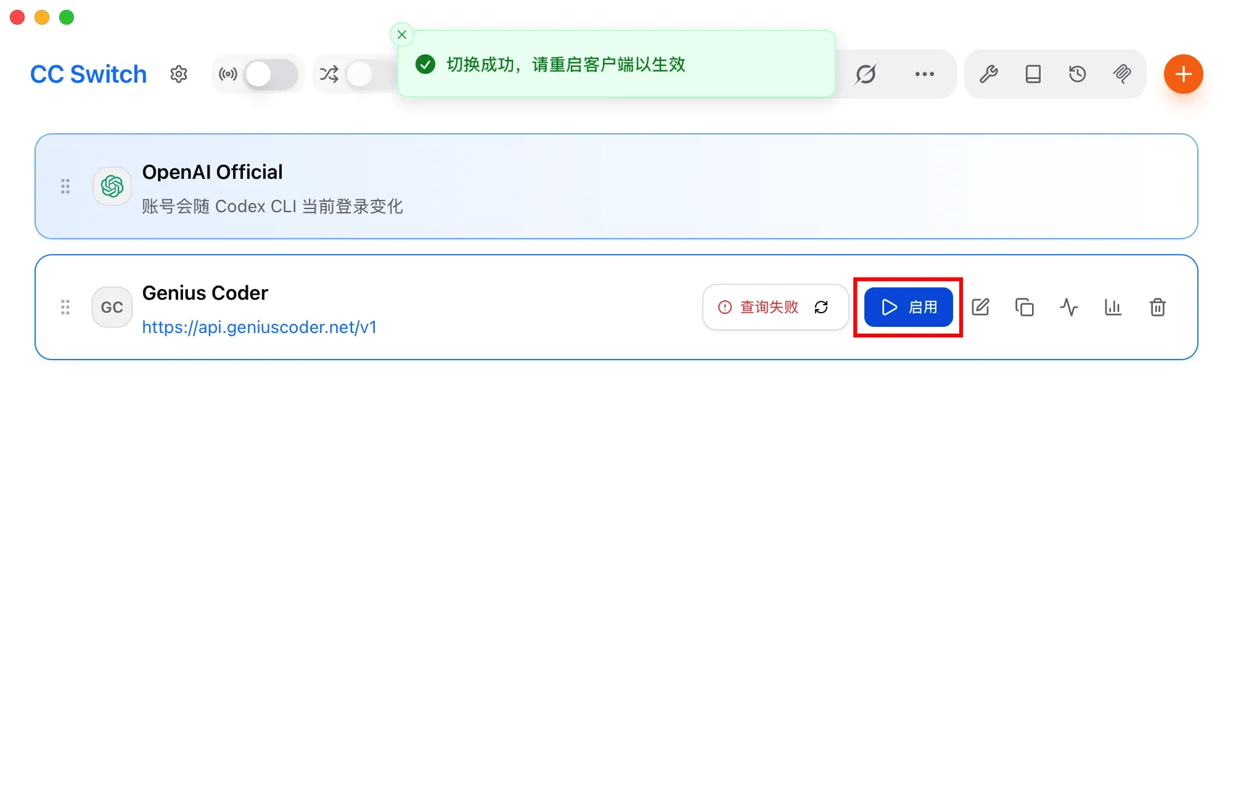Click the OpenAI logo icon
The height and width of the screenshot is (803, 1233).
[112, 186]
